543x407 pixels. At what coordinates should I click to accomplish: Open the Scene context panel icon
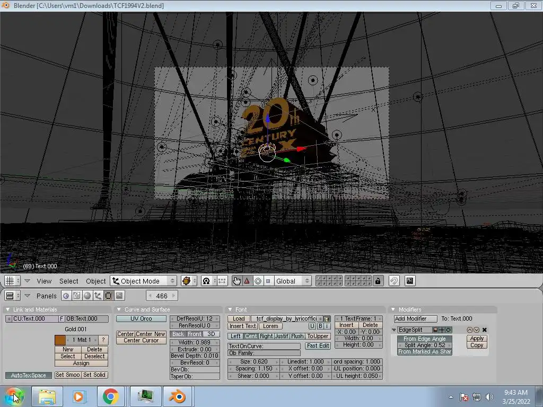119,296
